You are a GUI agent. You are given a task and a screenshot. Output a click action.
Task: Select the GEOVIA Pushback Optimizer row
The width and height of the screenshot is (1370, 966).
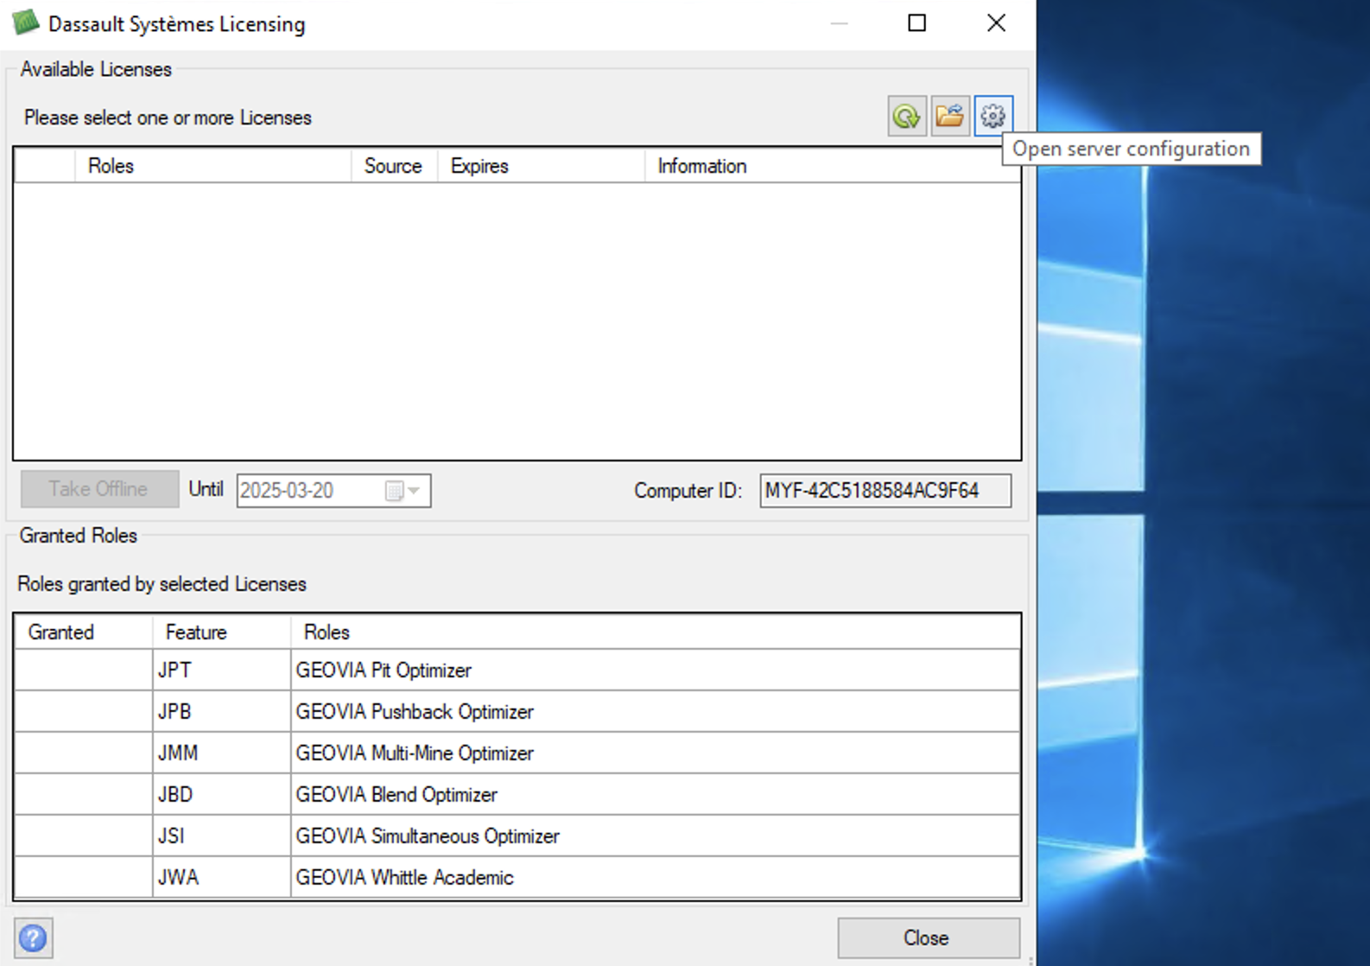click(517, 711)
